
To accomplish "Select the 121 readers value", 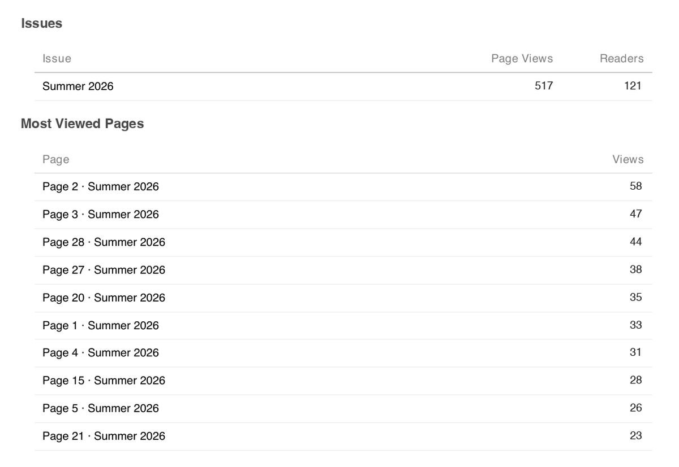I will pyautogui.click(x=632, y=86).
